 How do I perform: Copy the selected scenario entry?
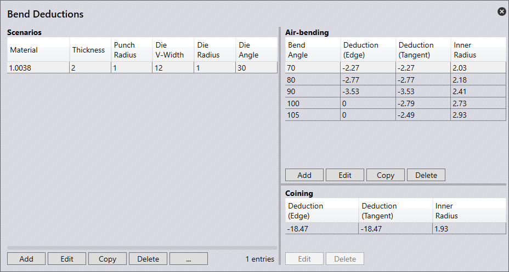(x=108, y=259)
